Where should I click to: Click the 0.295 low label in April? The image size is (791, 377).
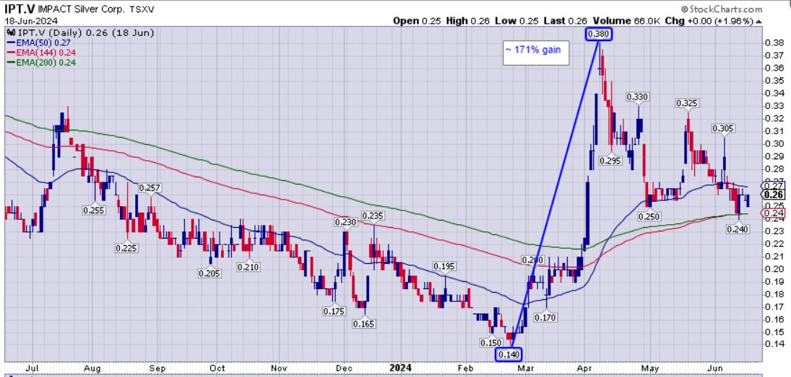[x=610, y=161]
